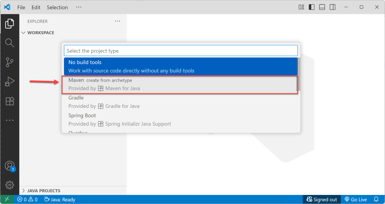
Task: Click the notifications bell in status bar
Action: coord(376,199)
